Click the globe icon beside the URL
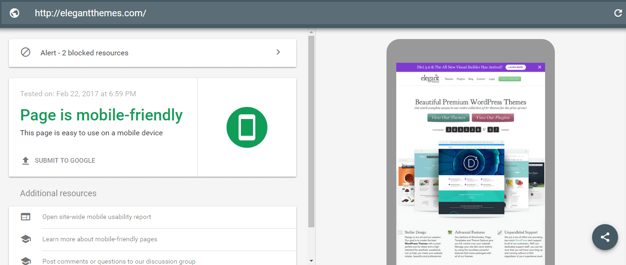626x265 pixels. tap(15, 13)
